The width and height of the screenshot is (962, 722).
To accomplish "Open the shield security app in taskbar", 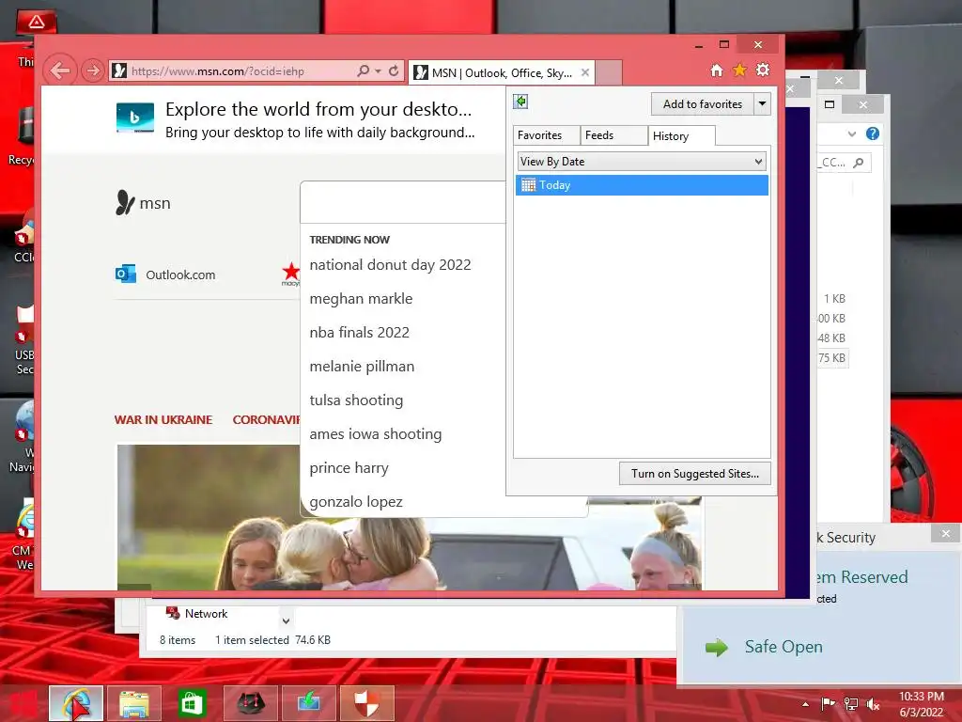I will click(x=366, y=703).
